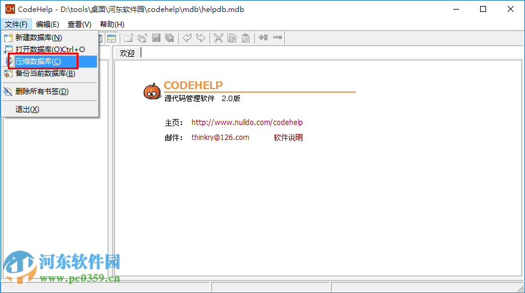525x293 pixels.
Task: Click the paste clipboard icon
Action: (x=245, y=38)
